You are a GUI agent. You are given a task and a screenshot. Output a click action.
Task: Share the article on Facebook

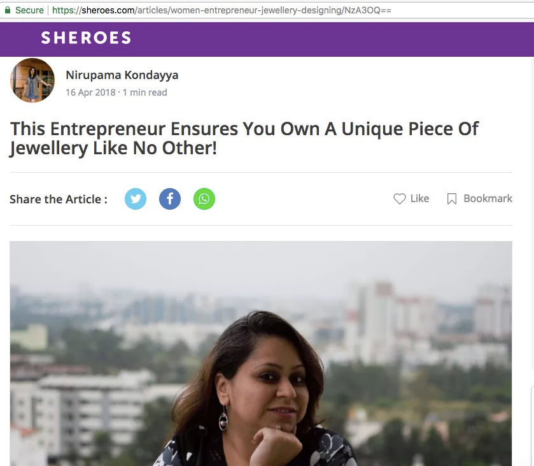[170, 199]
